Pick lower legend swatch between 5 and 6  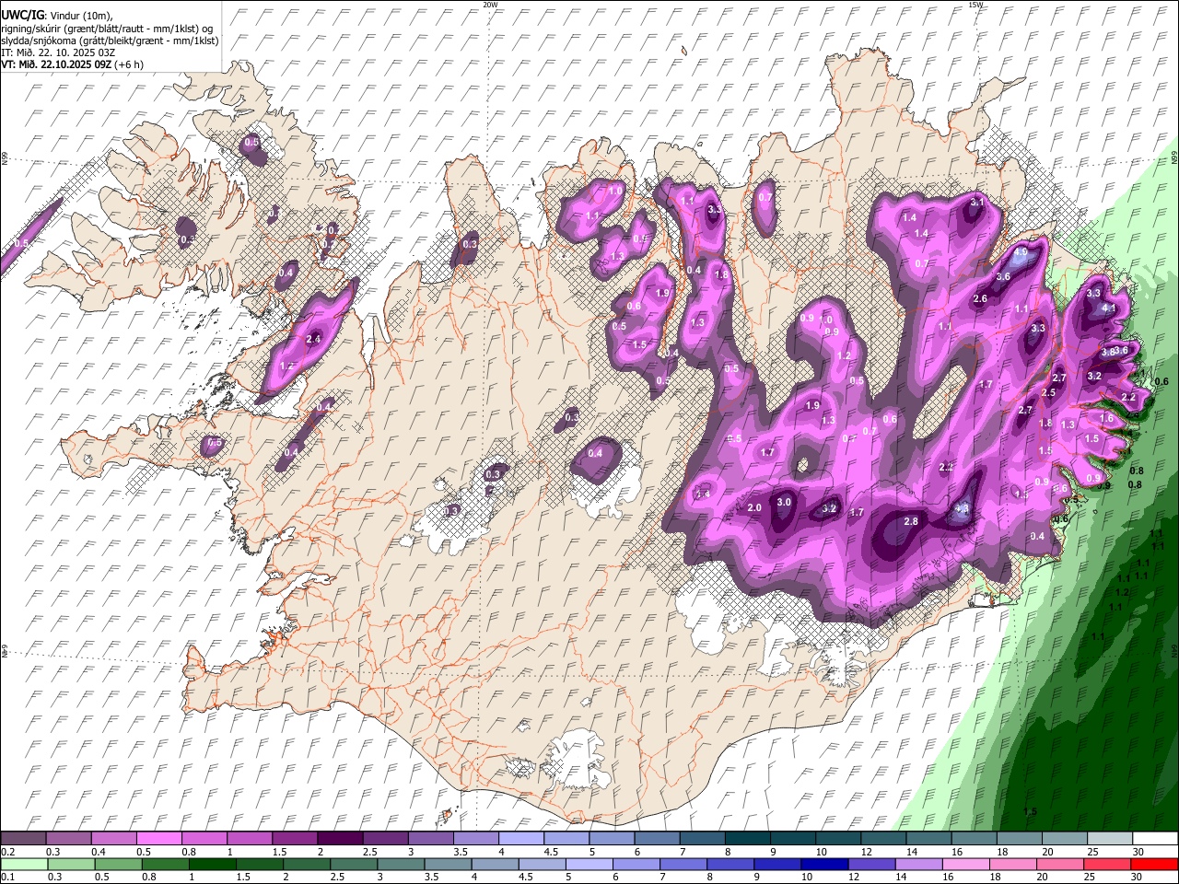click(x=589, y=865)
